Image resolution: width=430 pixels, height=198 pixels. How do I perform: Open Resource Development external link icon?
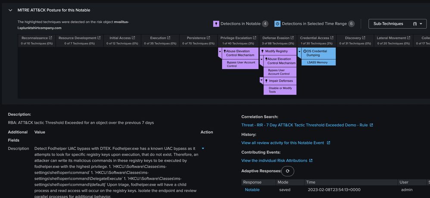pos(99,38)
